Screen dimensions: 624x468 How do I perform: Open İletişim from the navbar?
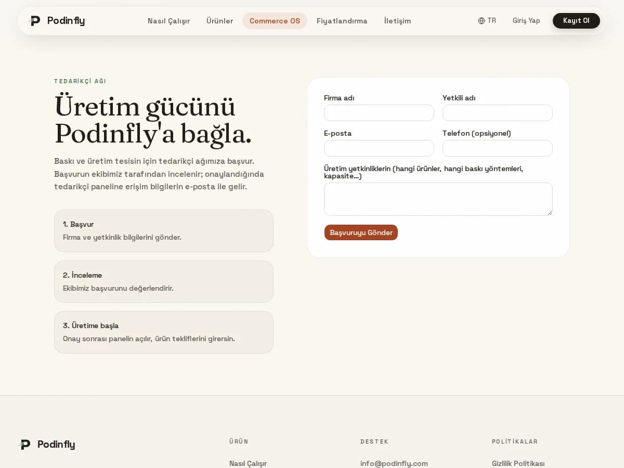coord(397,21)
